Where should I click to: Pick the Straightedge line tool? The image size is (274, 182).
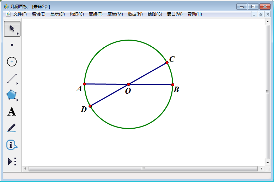(x=12, y=78)
